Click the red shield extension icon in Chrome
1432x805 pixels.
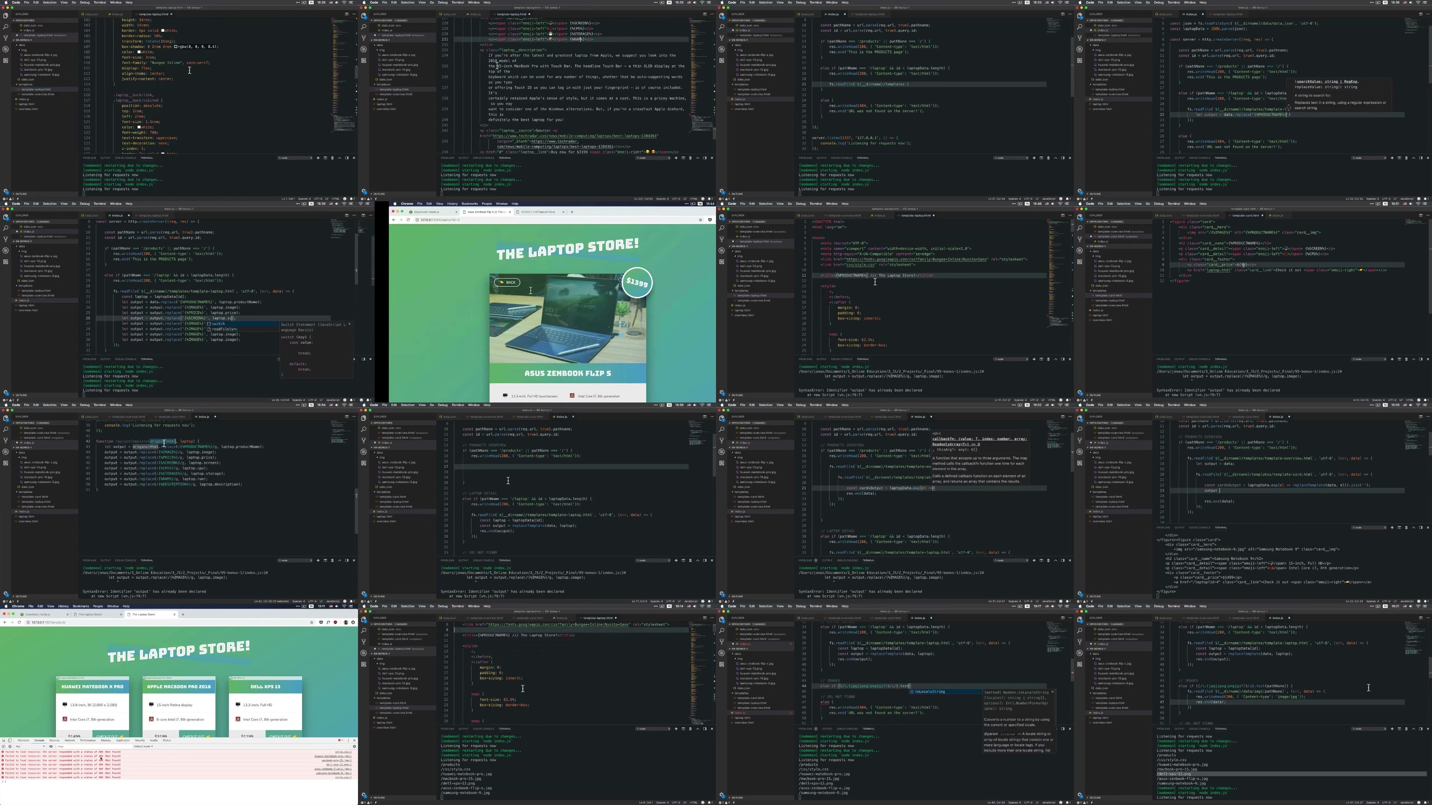(x=335, y=622)
